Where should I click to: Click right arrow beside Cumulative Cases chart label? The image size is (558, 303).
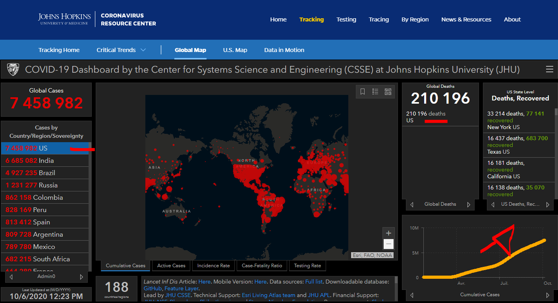click(x=548, y=295)
